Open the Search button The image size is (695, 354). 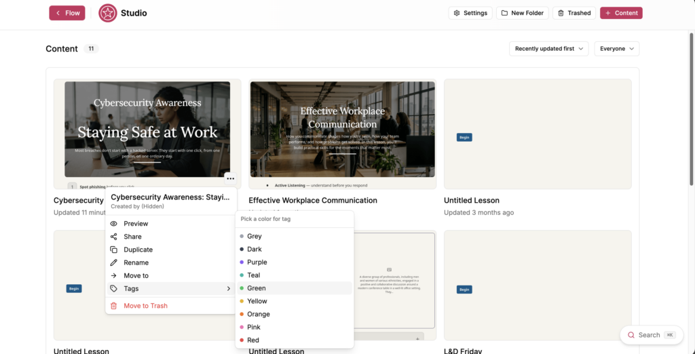click(x=652, y=335)
